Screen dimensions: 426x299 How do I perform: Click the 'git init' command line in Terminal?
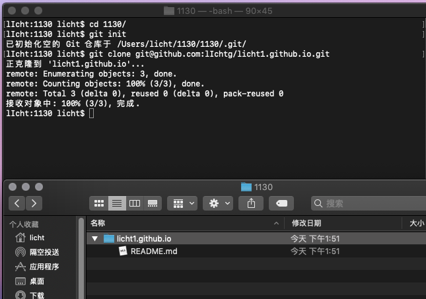pos(66,34)
